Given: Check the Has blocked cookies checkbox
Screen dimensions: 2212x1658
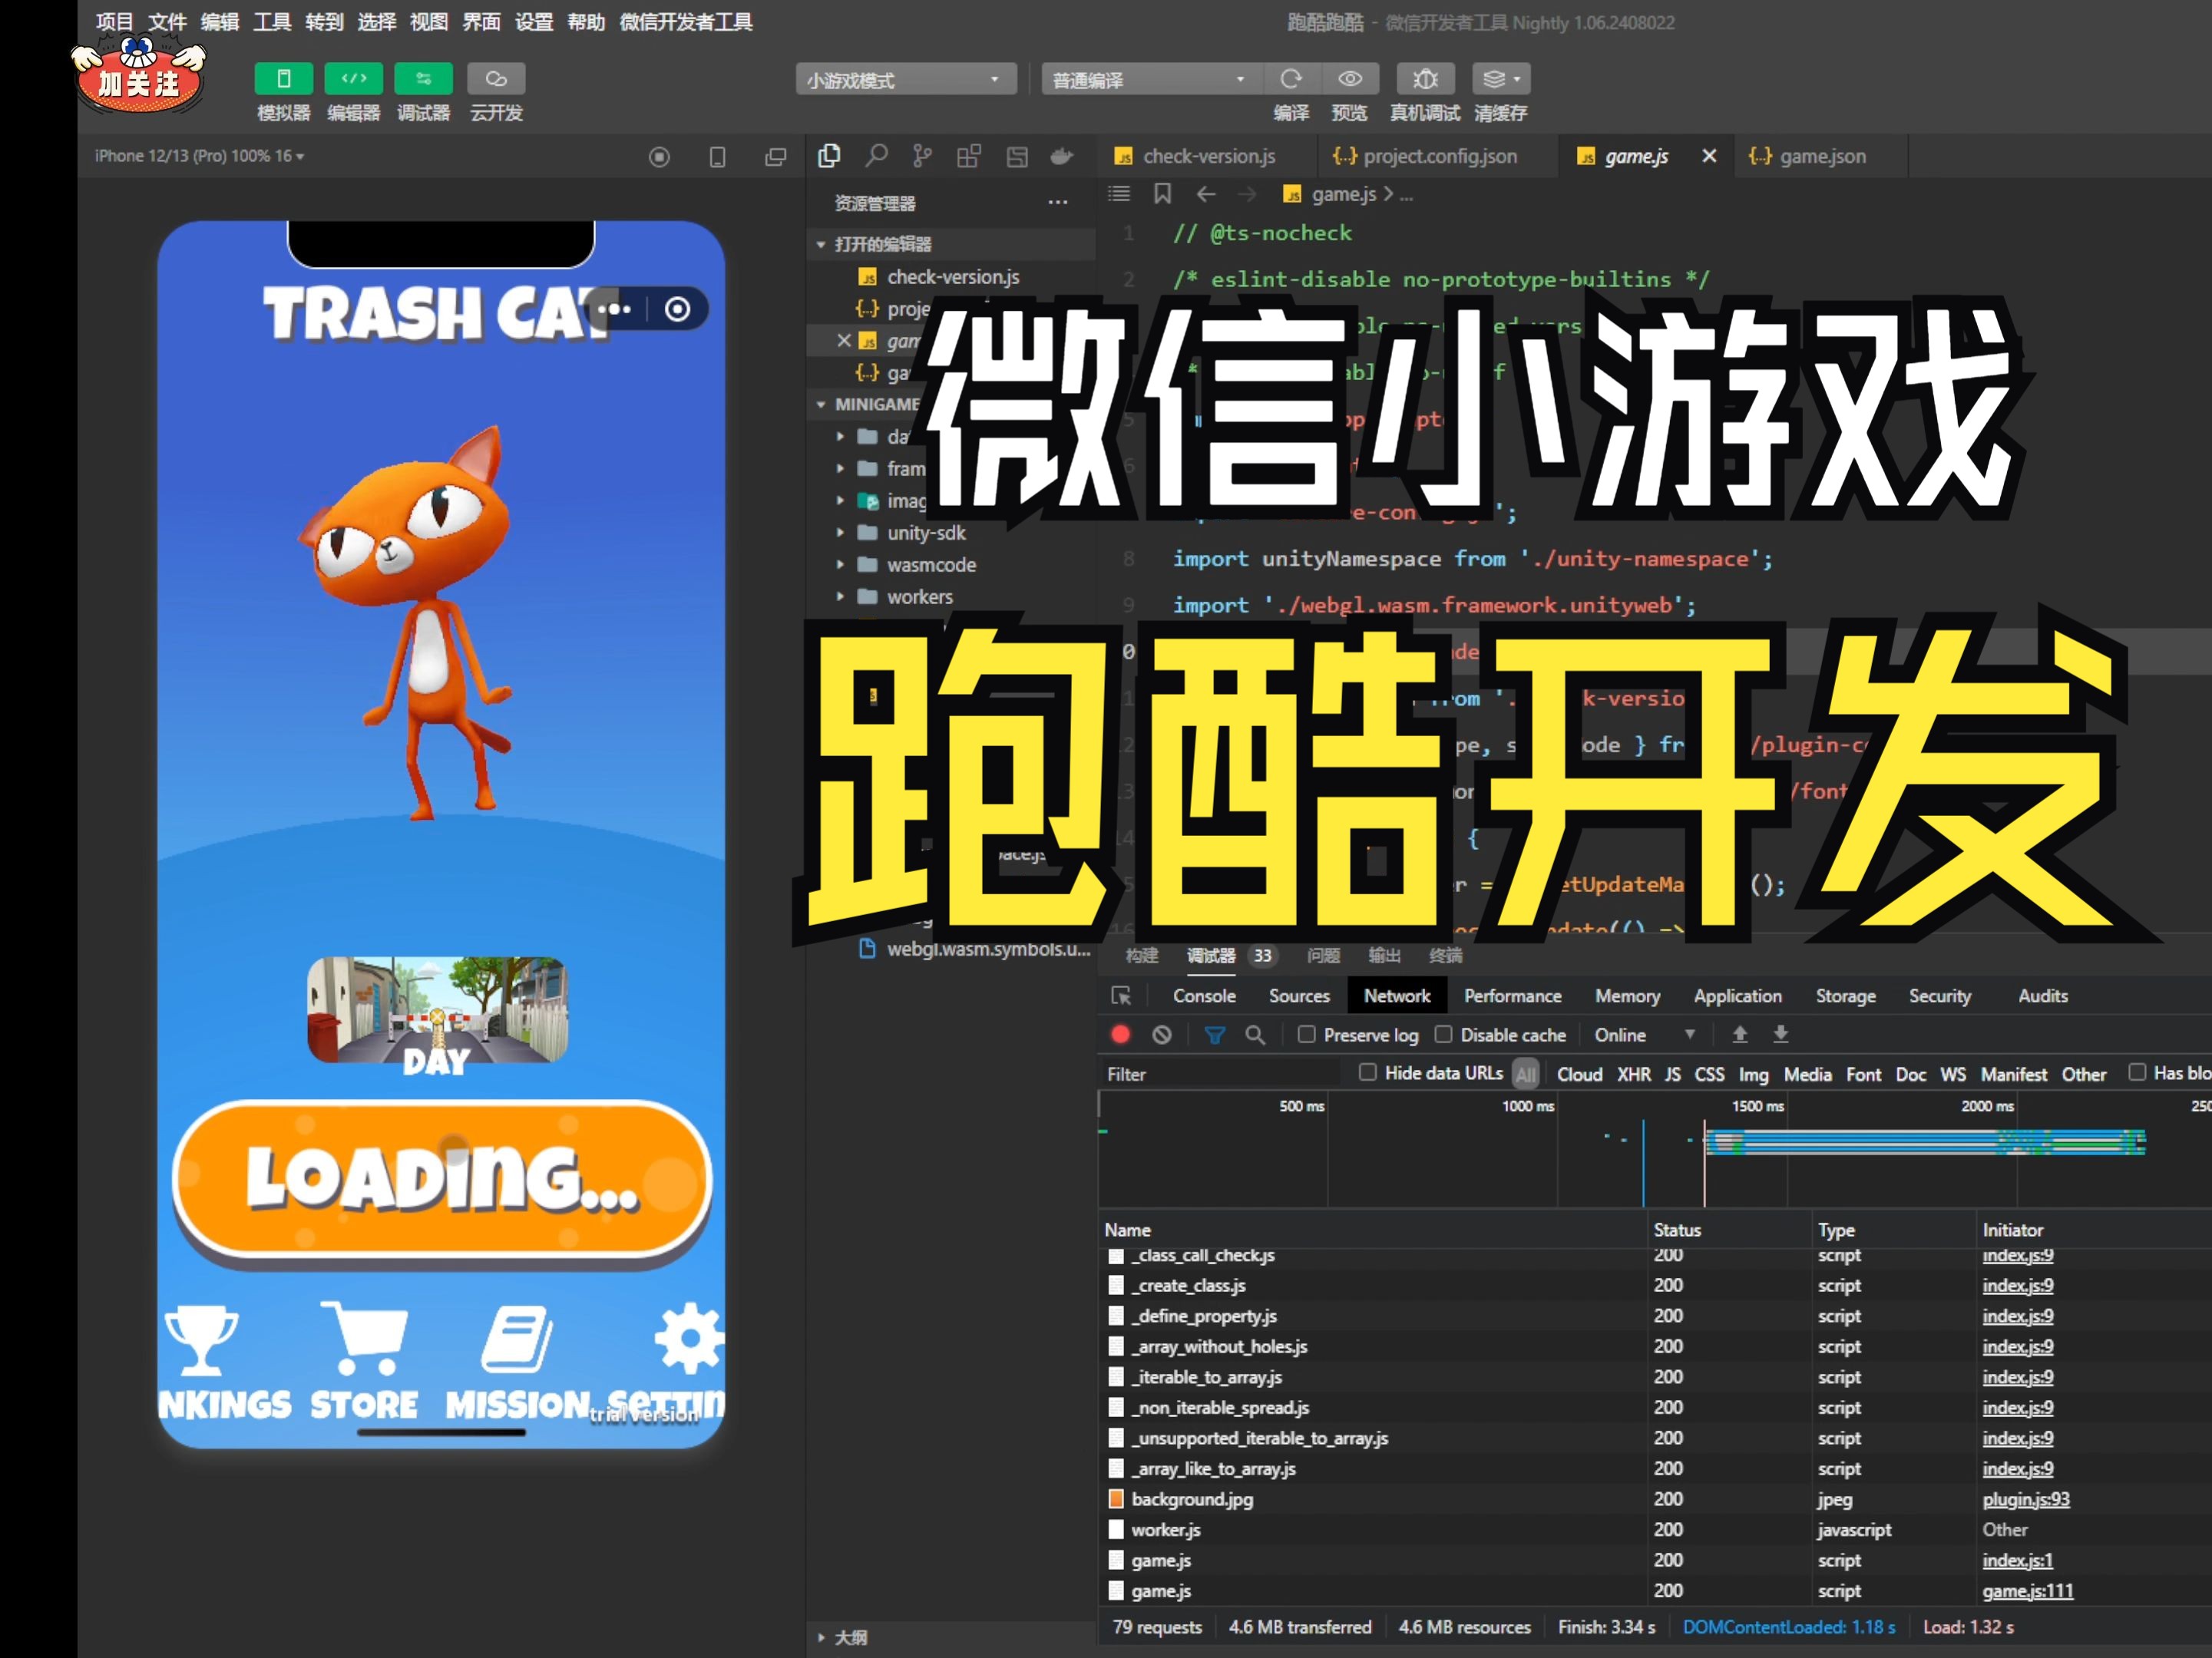Looking at the screenshot, I should tap(2137, 1072).
